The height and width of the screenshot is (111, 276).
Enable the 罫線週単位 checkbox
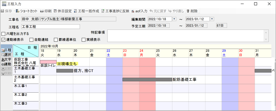pyautogui.click(x=56, y=40)
